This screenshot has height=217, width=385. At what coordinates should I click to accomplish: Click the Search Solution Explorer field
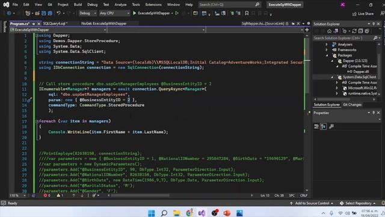(346, 38)
